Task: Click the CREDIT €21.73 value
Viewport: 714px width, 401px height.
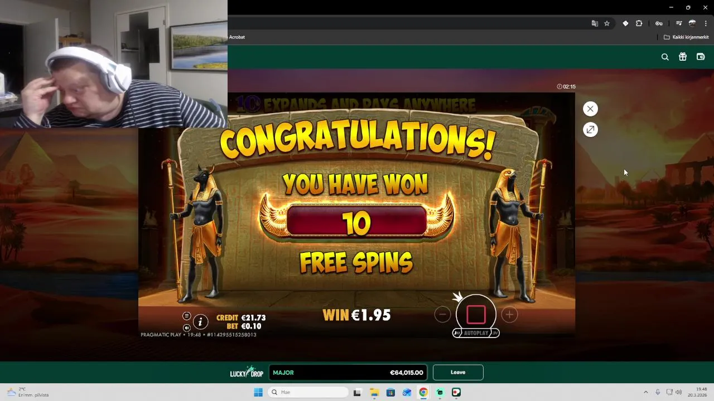Action: (x=253, y=318)
